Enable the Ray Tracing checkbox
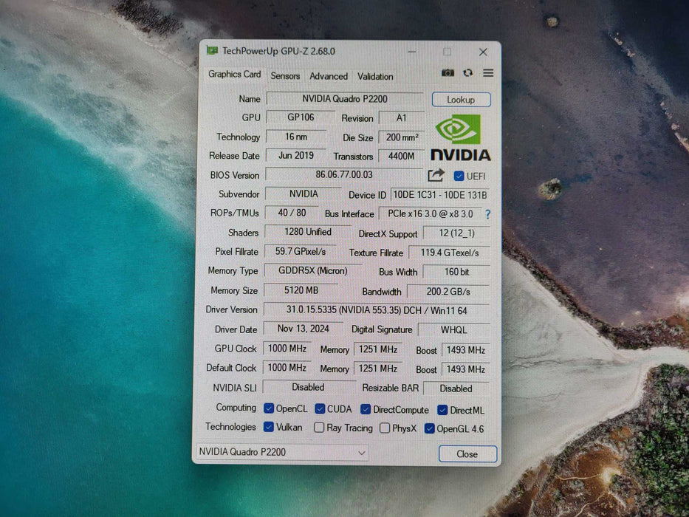689x517 pixels. (x=318, y=427)
